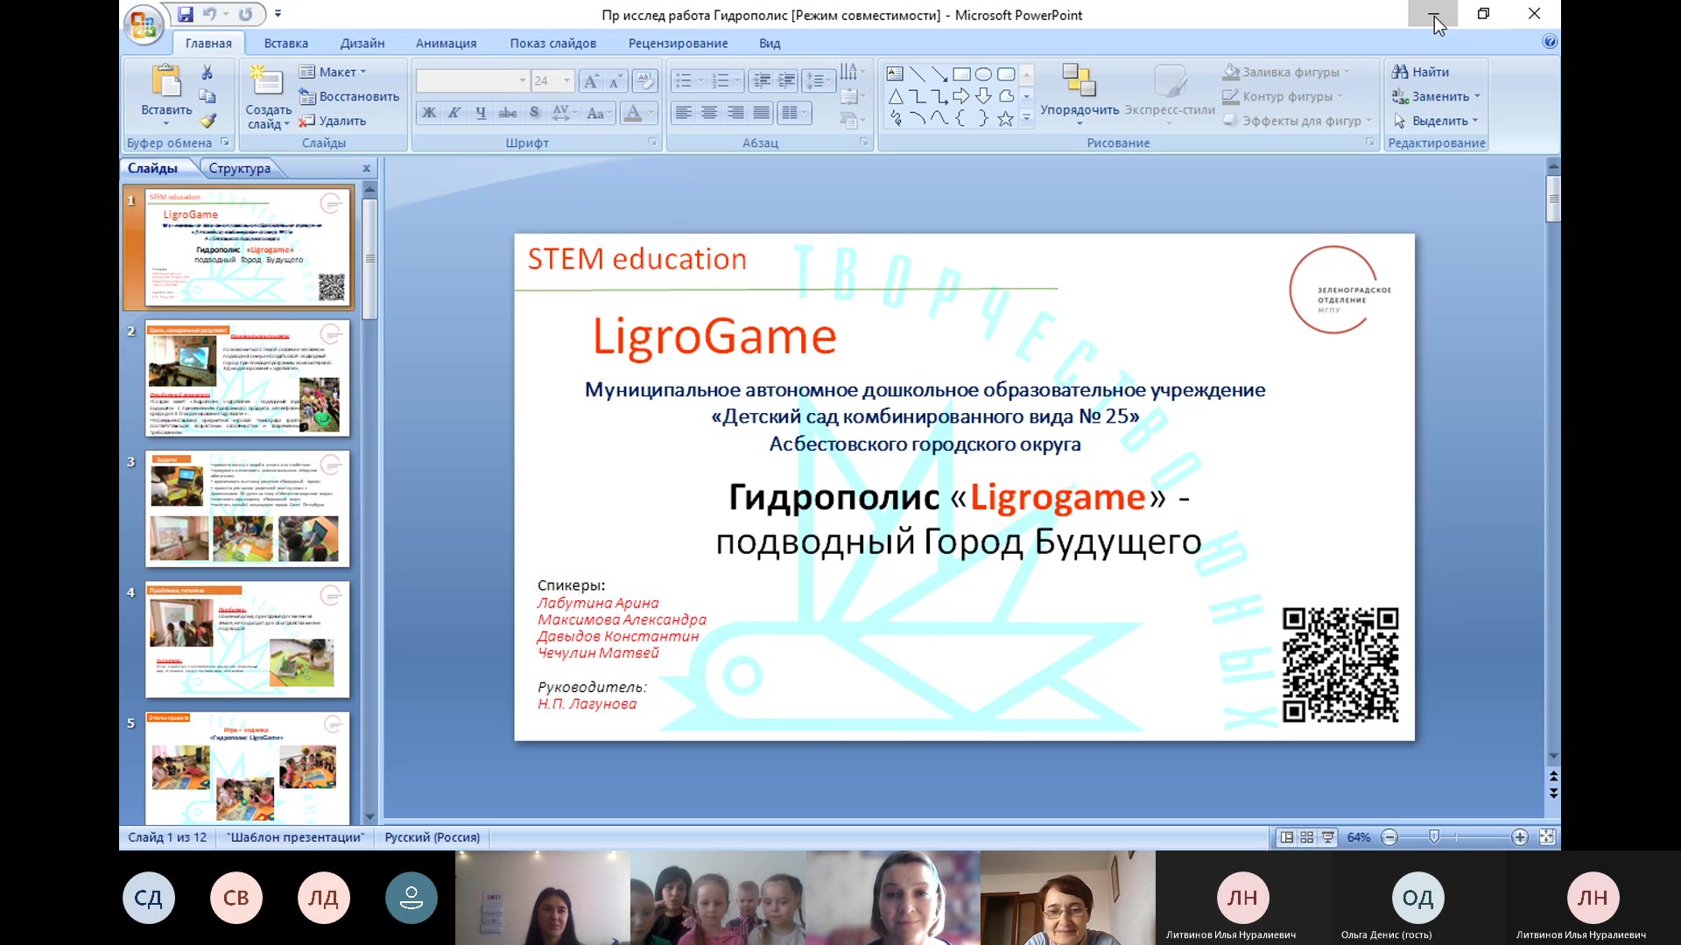Switch to the Структура pane tab
Screen dimensions: 1681x945
click(x=239, y=168)
